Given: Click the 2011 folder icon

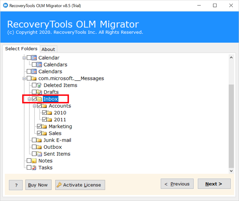Looking at the screenshot, I should (x=49, y=119).
